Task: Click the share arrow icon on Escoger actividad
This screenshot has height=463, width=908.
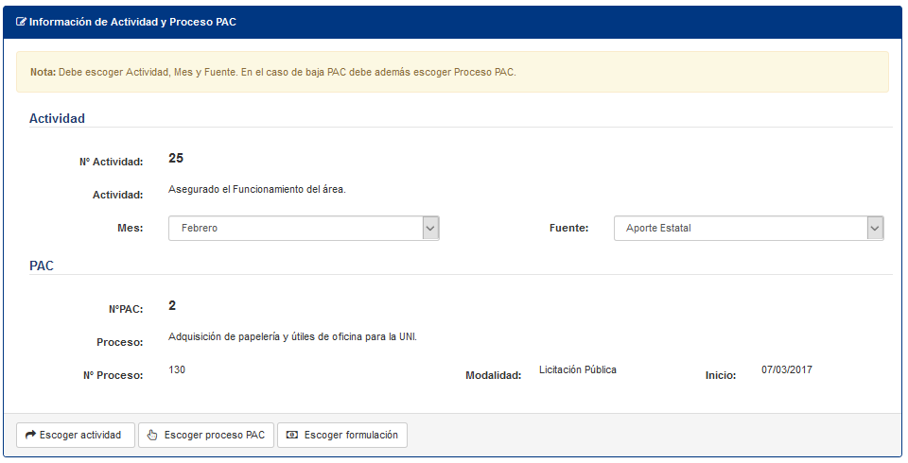Action: pyautogui.click(x=30, y=436)
